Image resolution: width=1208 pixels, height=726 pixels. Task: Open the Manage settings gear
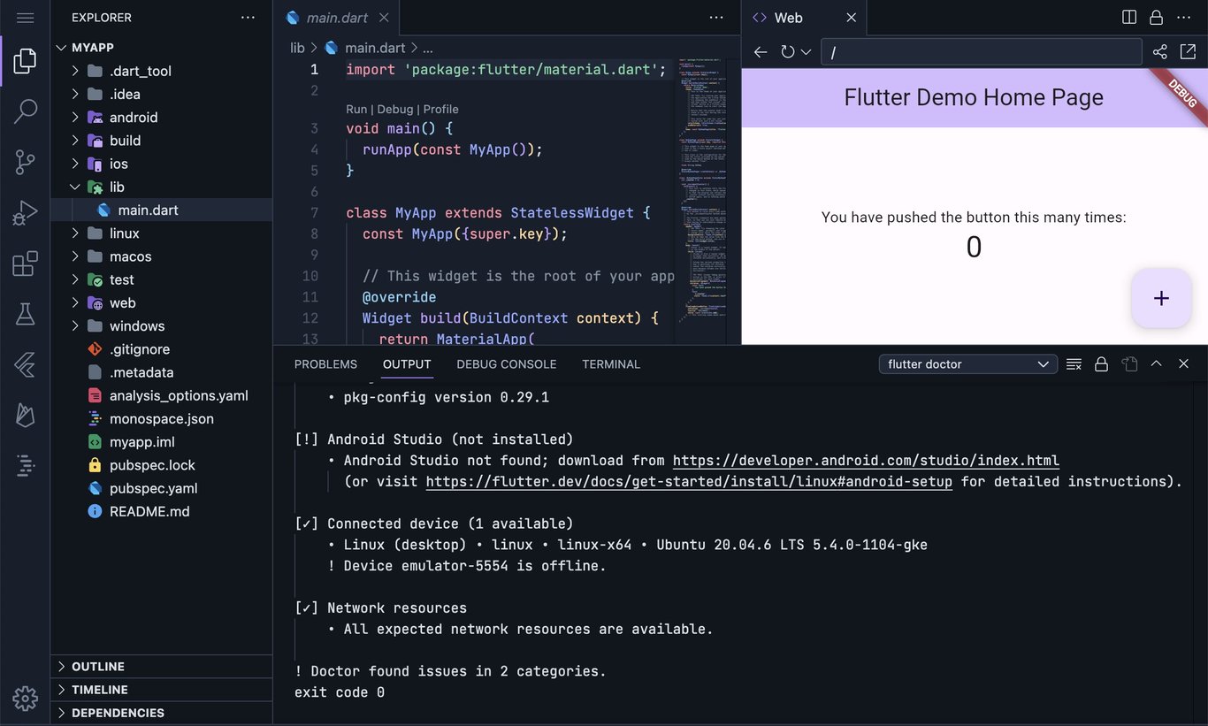click(25, 699)
